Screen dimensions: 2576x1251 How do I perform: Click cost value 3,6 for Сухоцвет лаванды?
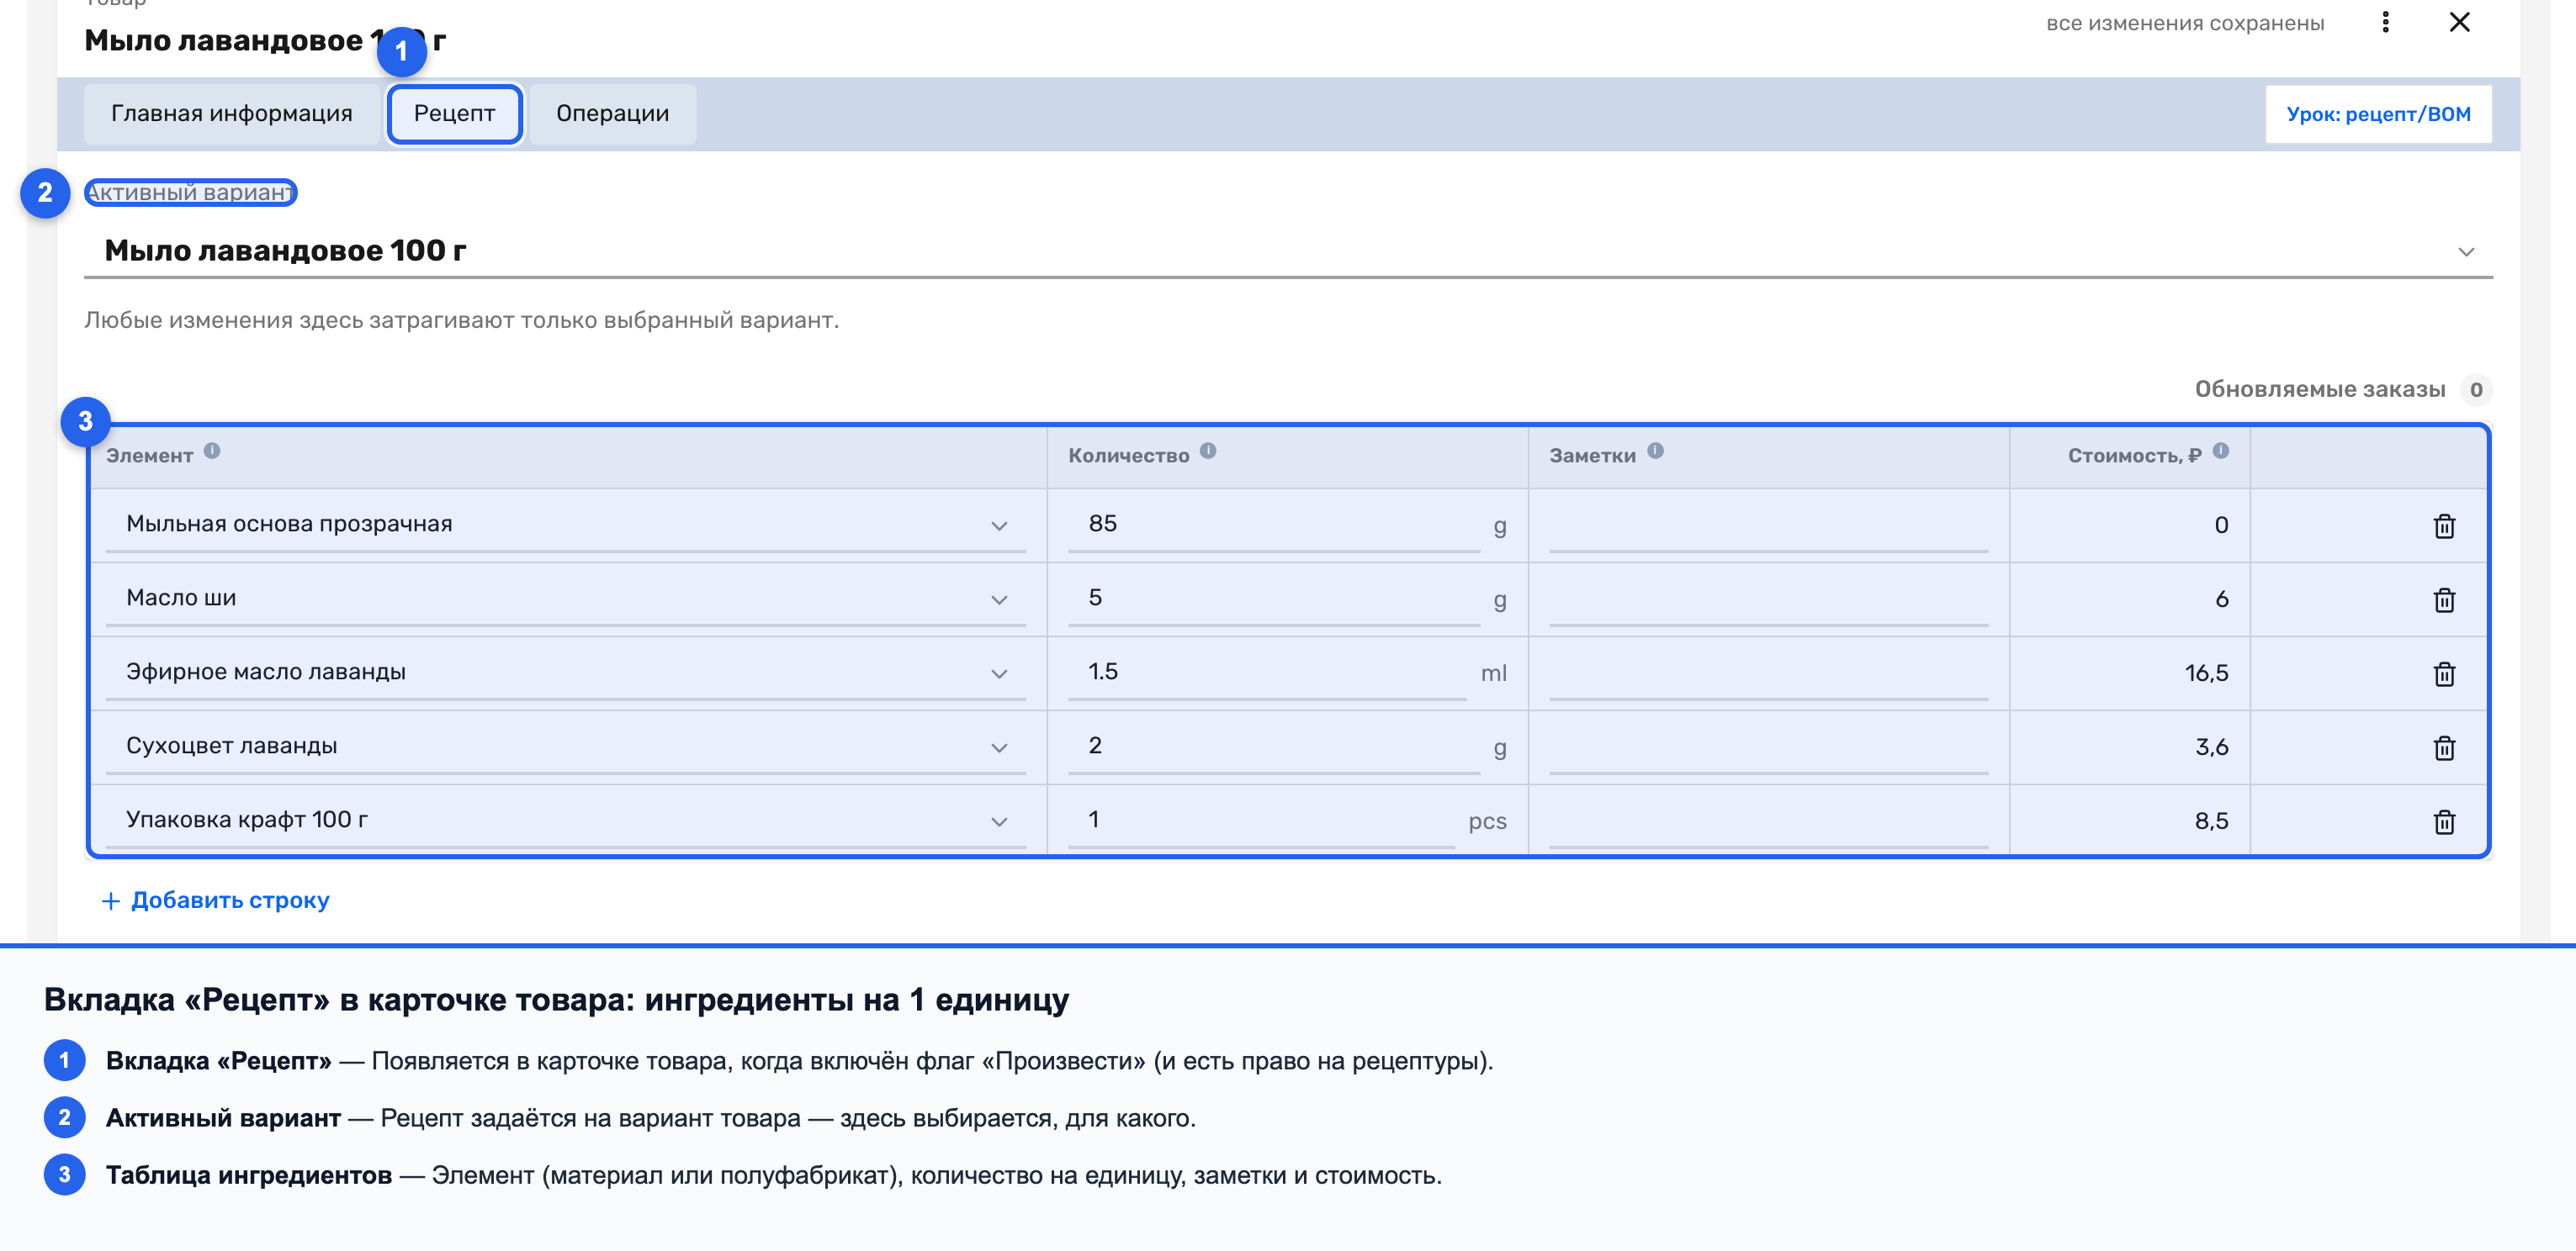click(2211, 747)
